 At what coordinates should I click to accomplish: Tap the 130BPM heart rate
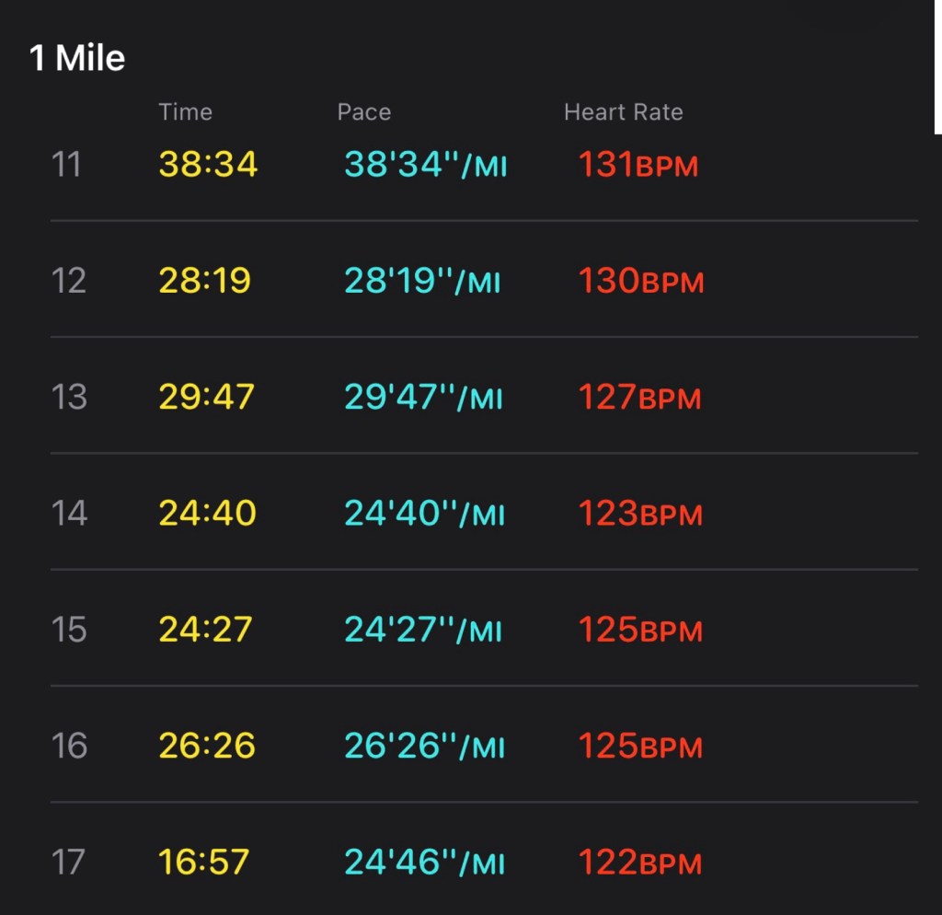coord(640,280)
